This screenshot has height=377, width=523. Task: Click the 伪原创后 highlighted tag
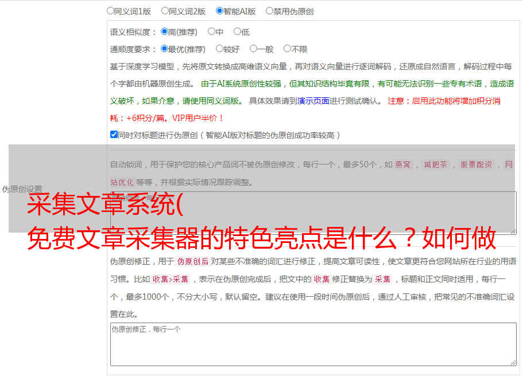coord(193,261)
